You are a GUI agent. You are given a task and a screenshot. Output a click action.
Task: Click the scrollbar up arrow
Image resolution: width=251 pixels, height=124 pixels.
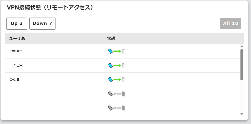(242, 46)
